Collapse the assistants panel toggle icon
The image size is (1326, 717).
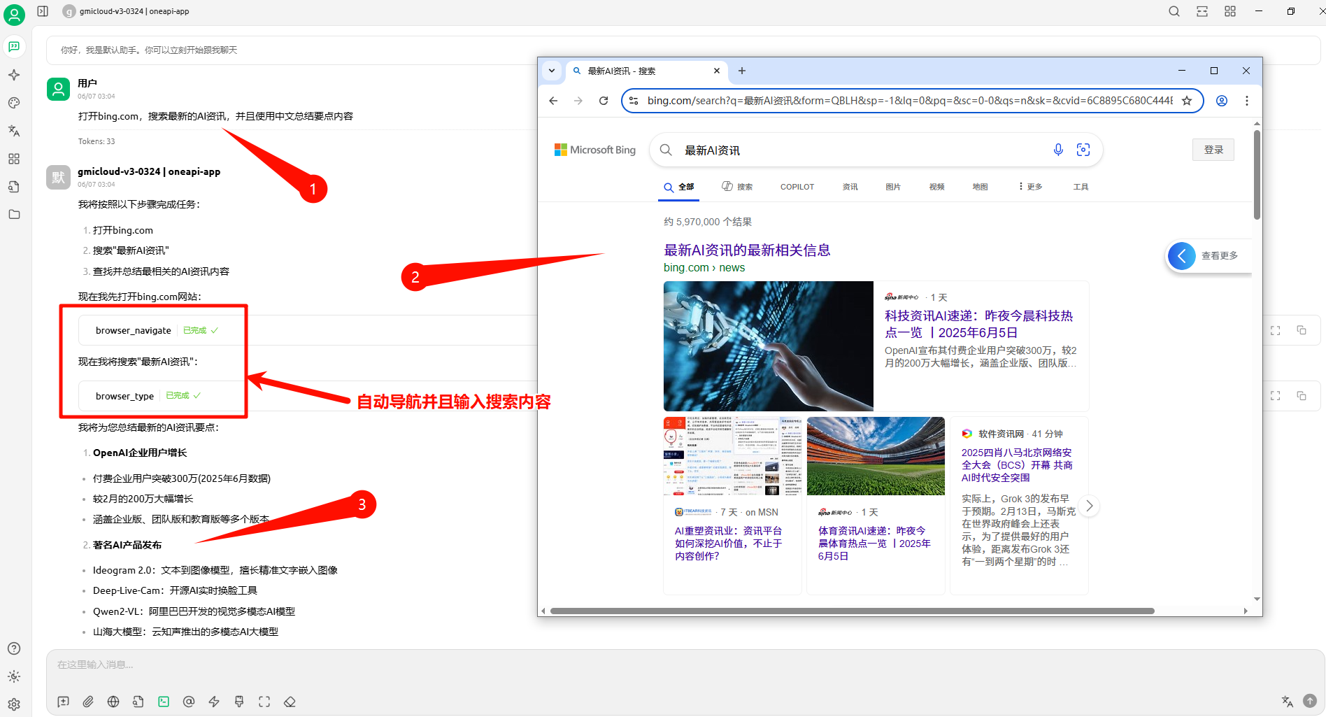pyautogui.click(x=43, y=11)
